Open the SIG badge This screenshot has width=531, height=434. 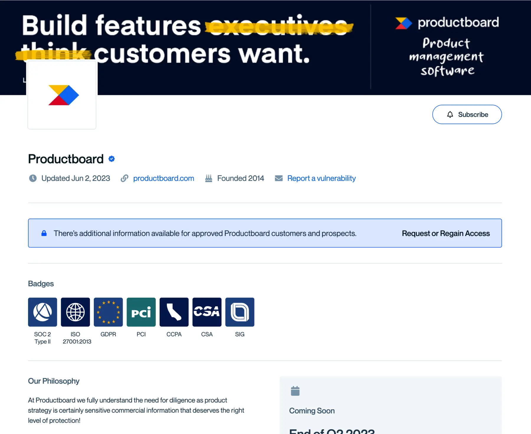240,312
